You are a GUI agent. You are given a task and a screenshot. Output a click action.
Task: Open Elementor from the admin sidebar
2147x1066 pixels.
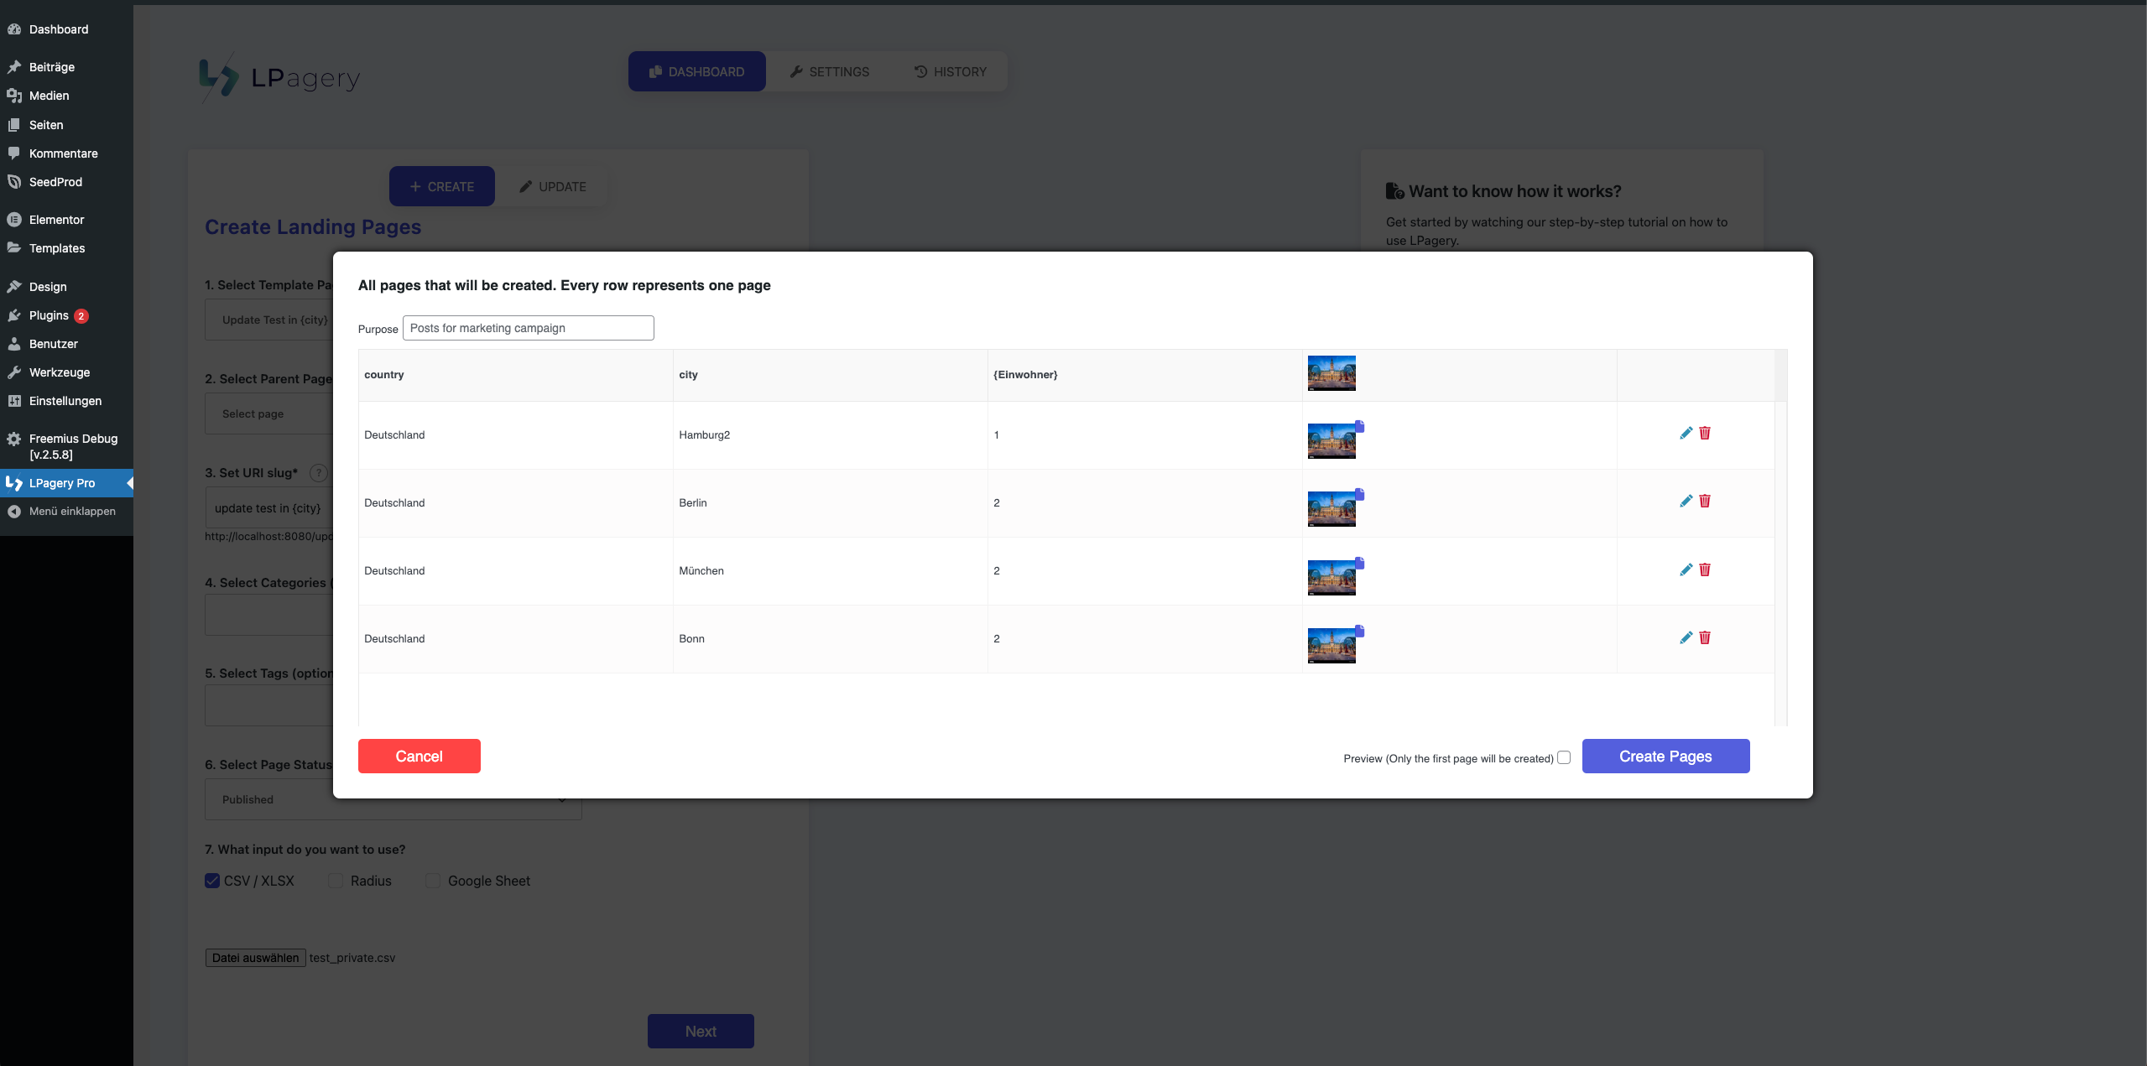click(57, 219)
